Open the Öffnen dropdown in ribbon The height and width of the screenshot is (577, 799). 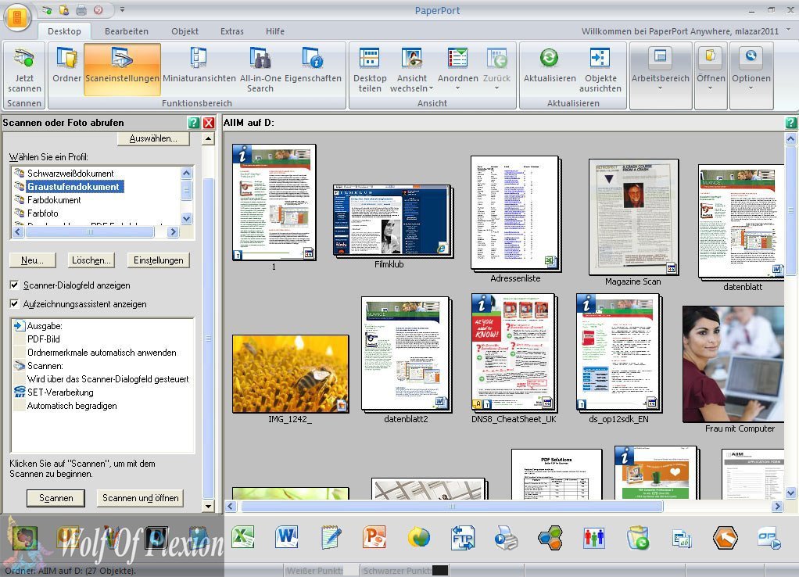coord(711,88)
